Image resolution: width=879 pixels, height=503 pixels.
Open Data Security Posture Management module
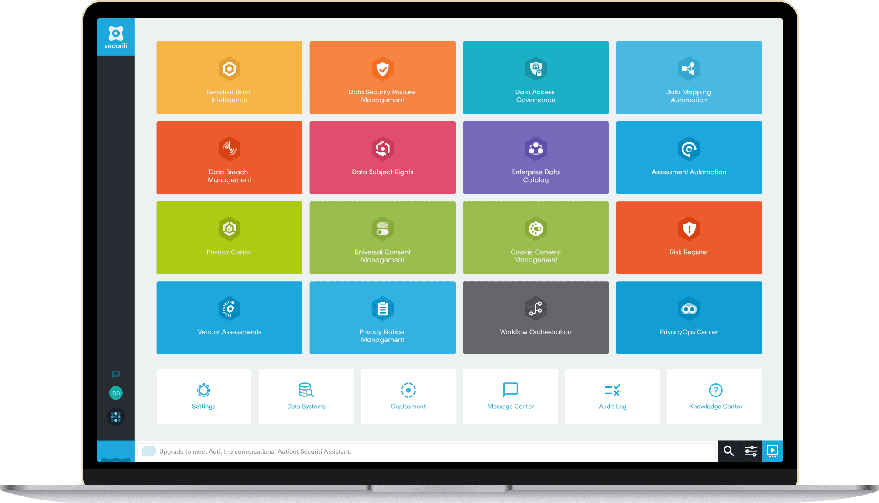(382, 78)
